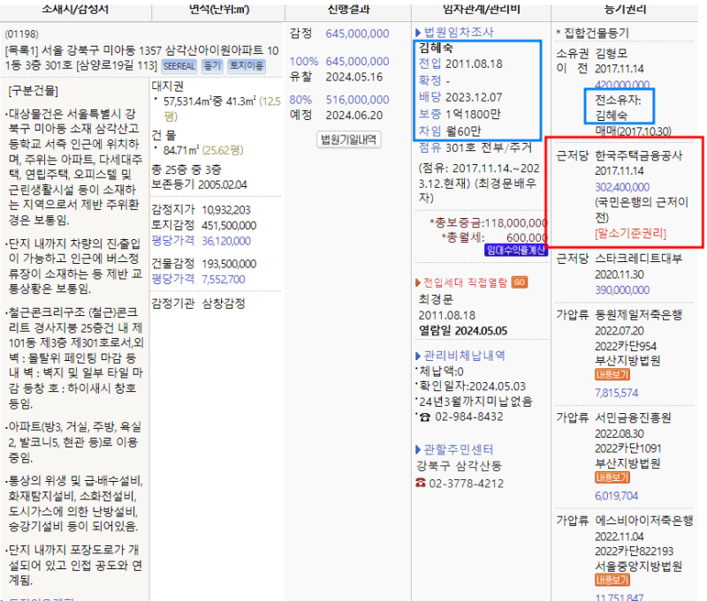Click the phone icon beside 관할주민센터 number

419,483
